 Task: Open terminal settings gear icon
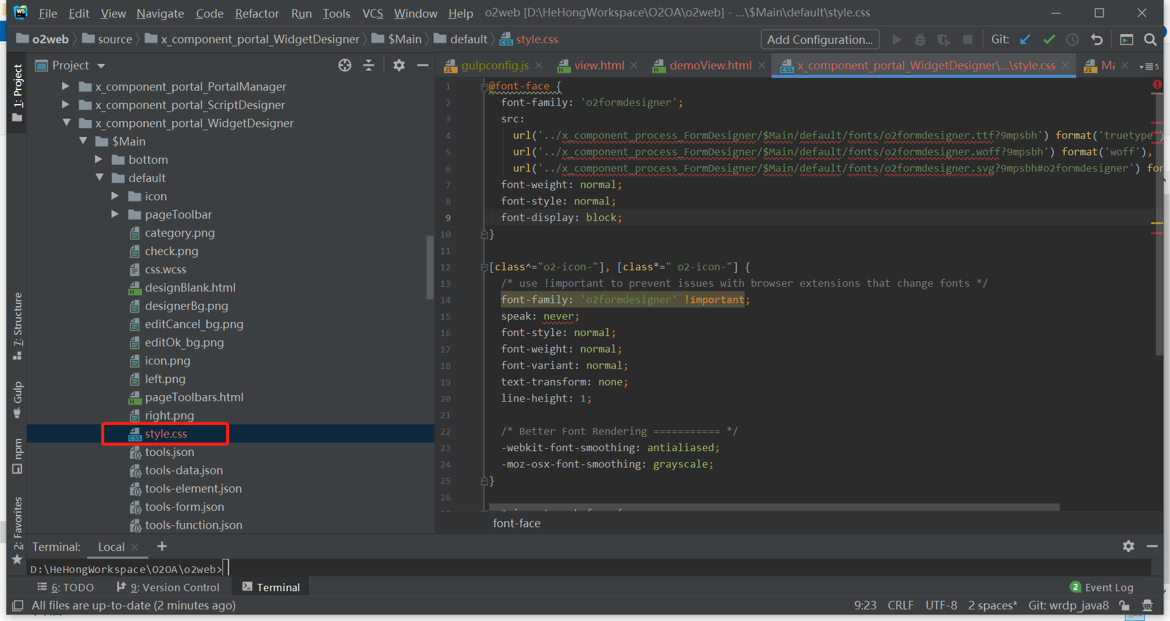(x=1129, y=546)
